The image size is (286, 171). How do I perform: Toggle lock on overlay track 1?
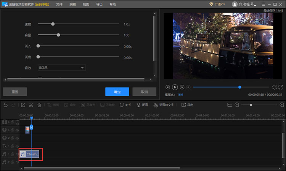coord(13,130)
